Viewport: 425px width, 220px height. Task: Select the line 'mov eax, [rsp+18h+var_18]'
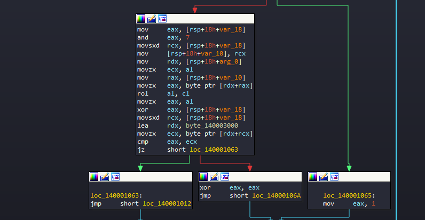[191, 29]
